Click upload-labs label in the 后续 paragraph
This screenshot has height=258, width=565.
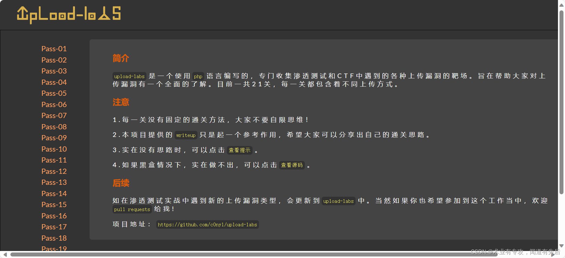pyautogui.click(x=338, y=201)
